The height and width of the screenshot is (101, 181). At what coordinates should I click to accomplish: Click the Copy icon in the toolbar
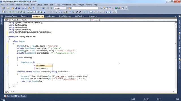[x=26, y=8]
